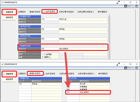The width and height of the screenshot is (140, 102).
Task: Click the 【債権科目】 table header
Action: pyautogui.click(x=40, y=78)
